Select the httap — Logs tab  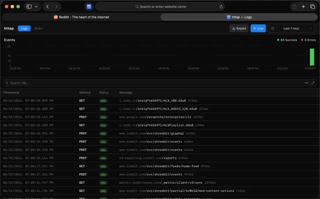(x=239, y=17)
